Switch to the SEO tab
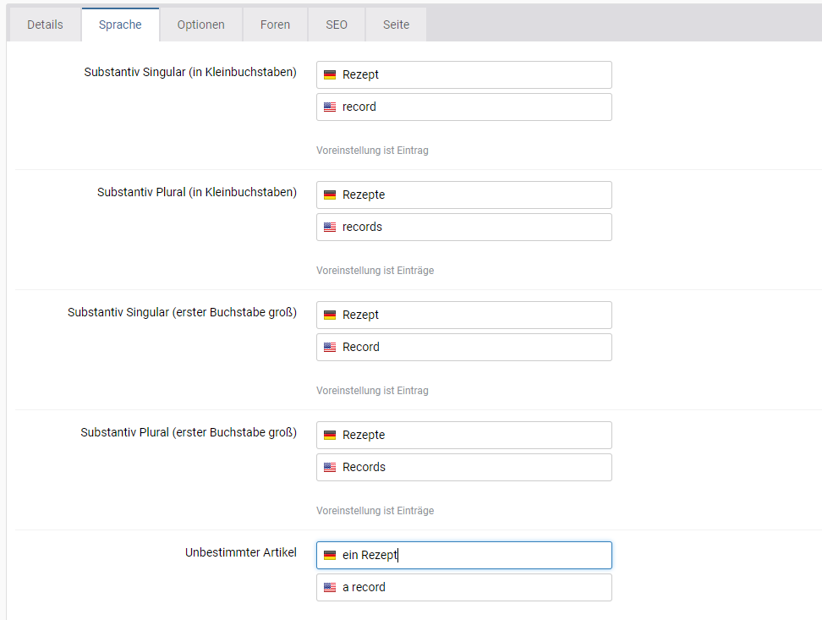Viewport: 822px width, 620px height. point(336,25)
